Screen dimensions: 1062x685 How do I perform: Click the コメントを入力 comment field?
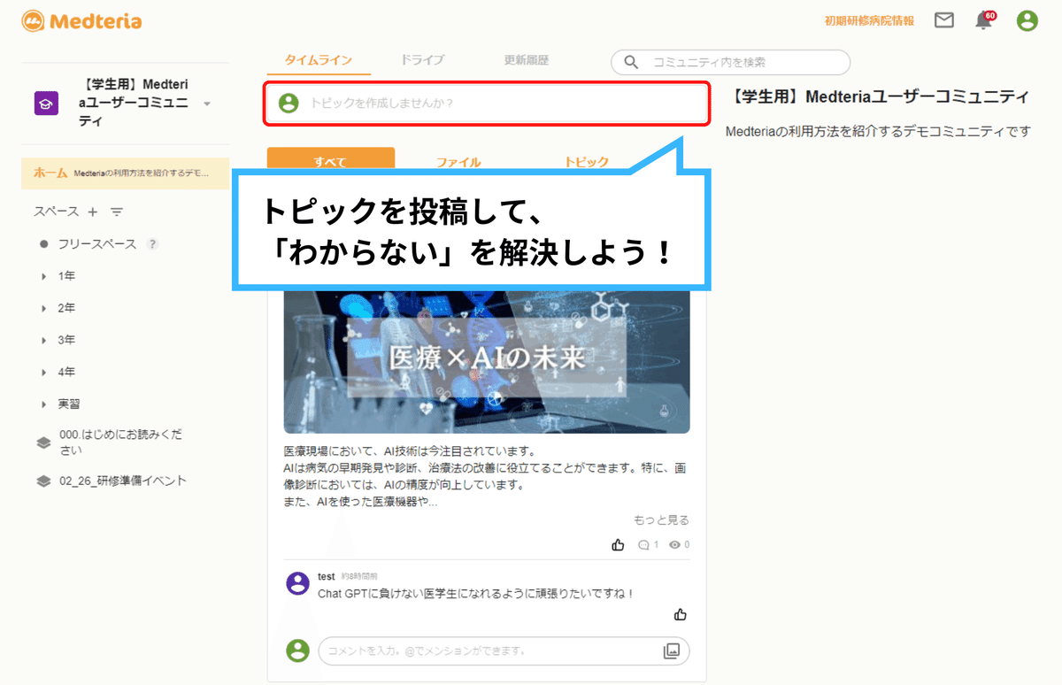pos(504,651)
